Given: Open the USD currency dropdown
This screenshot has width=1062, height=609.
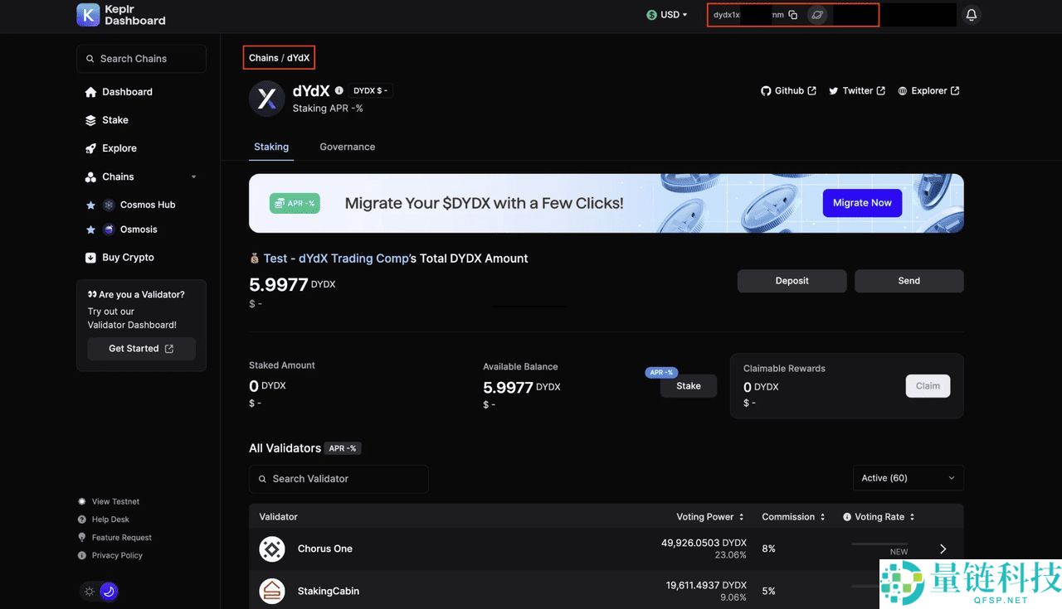Looking at the screenshot, I should (x=667, y=15).
